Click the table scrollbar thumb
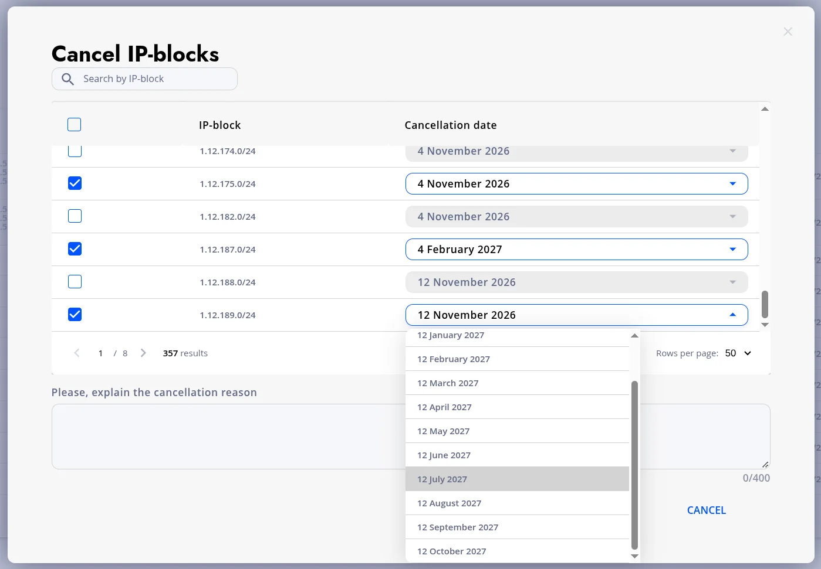 (765, 304)
